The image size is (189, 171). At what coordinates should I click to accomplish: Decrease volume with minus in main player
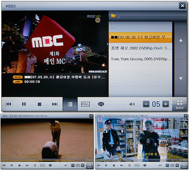tap(146, 104)
